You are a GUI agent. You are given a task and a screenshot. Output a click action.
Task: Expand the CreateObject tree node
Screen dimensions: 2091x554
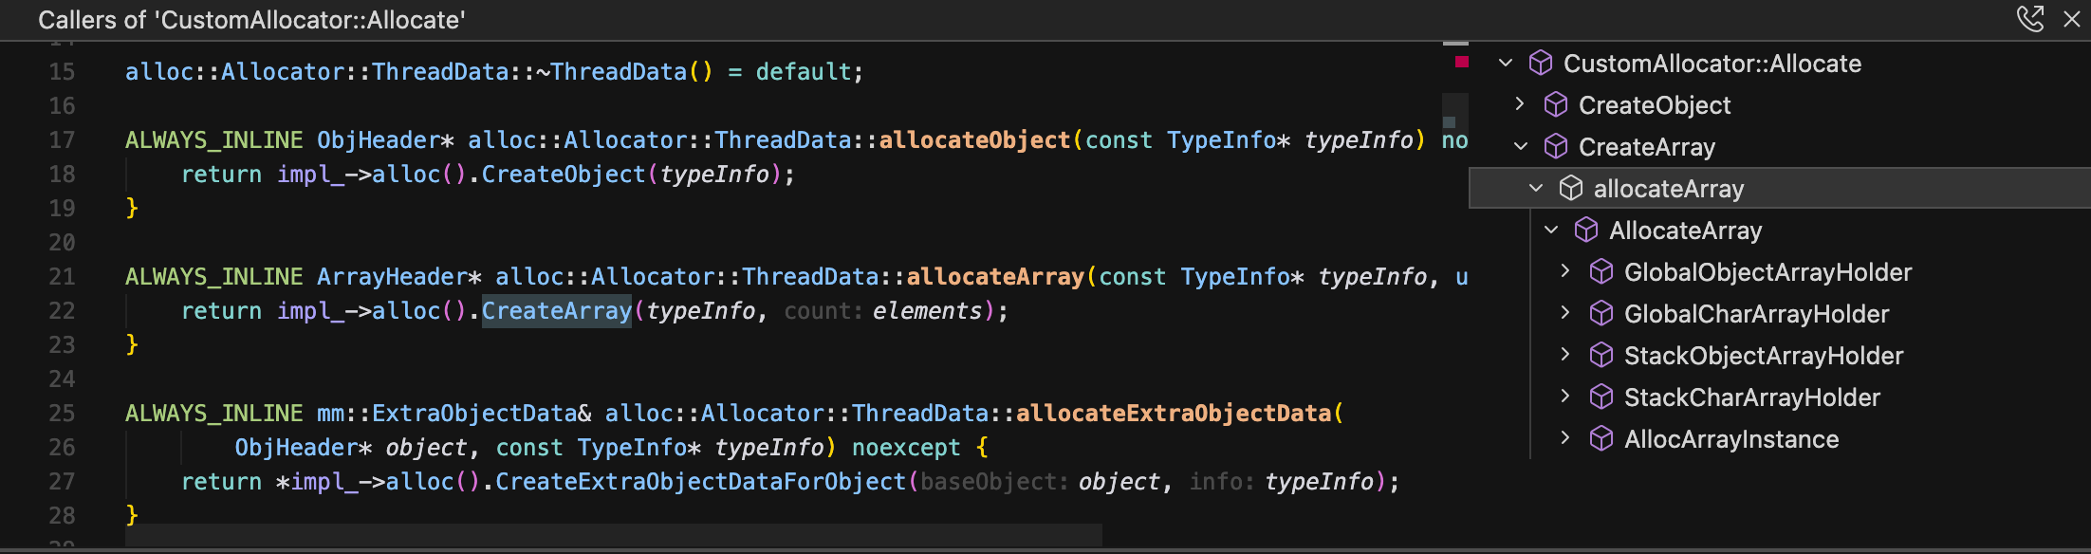pyautogui.click(x=1520, y=104)
